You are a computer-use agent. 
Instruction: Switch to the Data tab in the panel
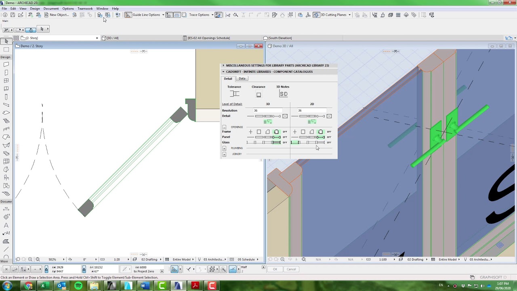point(242,78)
